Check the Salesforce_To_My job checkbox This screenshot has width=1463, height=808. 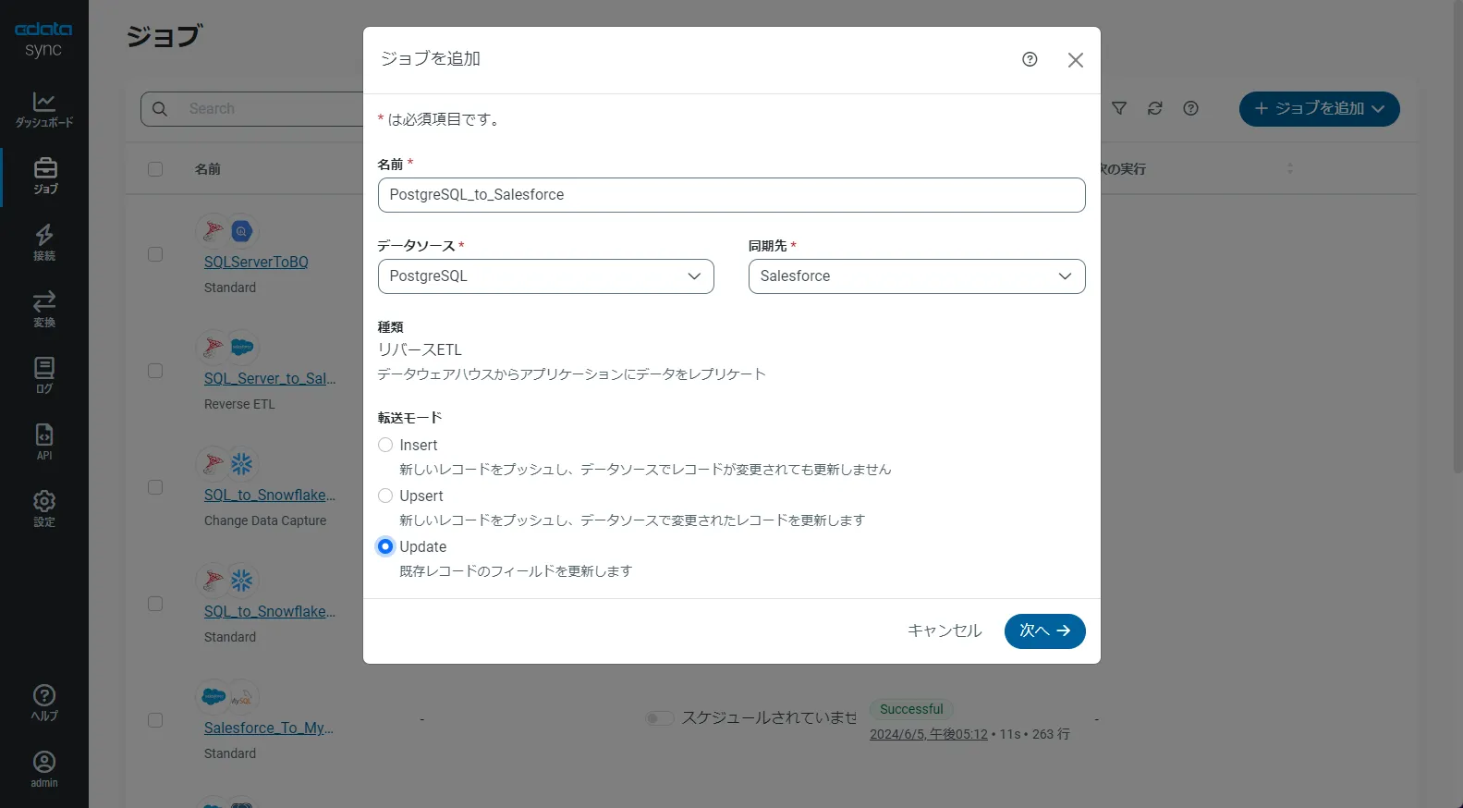155,720
